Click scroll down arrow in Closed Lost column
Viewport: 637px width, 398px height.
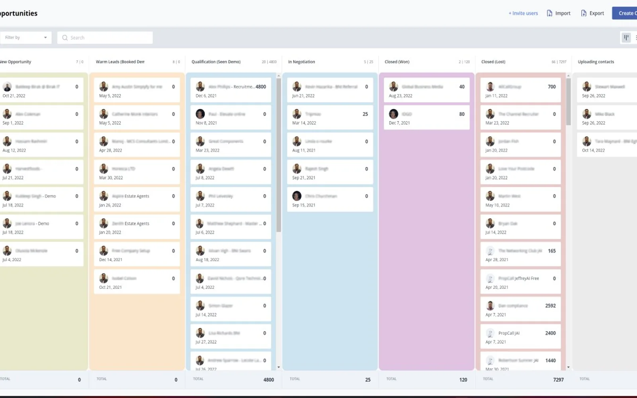pos(569,367)
